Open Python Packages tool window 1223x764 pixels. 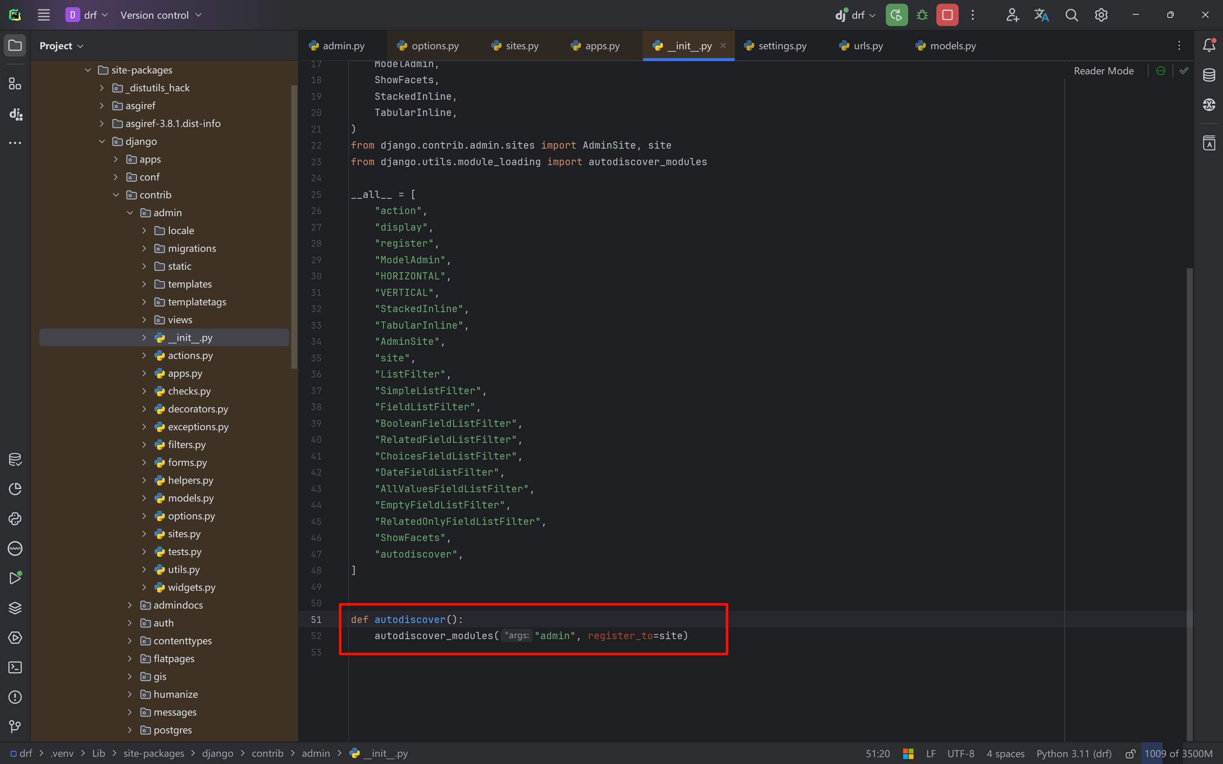(15, 608)
